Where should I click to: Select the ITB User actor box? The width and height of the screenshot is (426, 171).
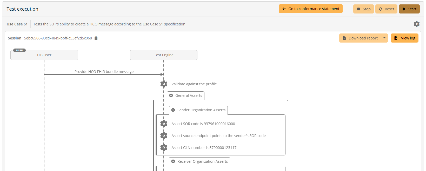pyautogui.click(x=44, y=55)
